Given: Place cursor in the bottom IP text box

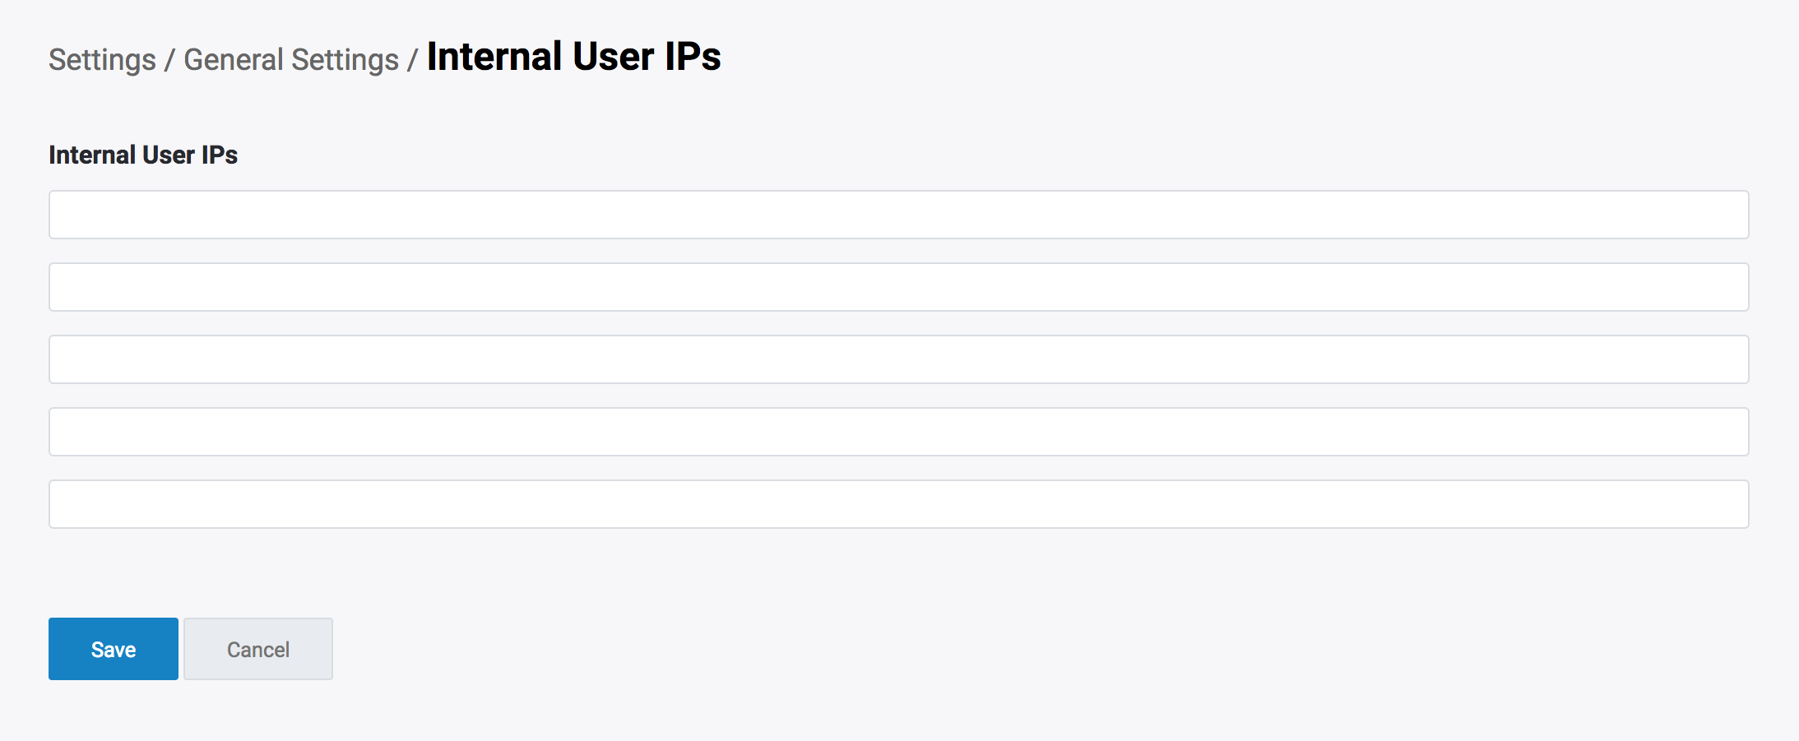Looking at the screenshot, I should pos(898,504).
